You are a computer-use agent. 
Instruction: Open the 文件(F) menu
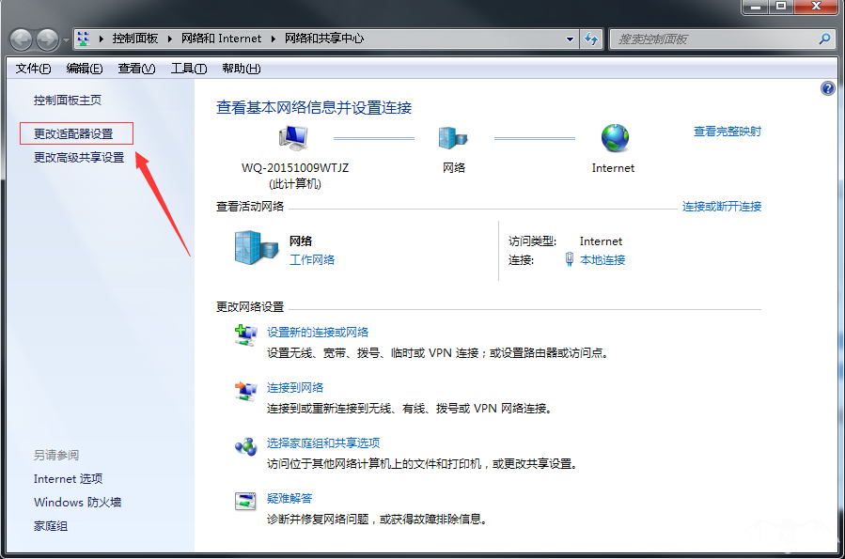tap(34, 69)
